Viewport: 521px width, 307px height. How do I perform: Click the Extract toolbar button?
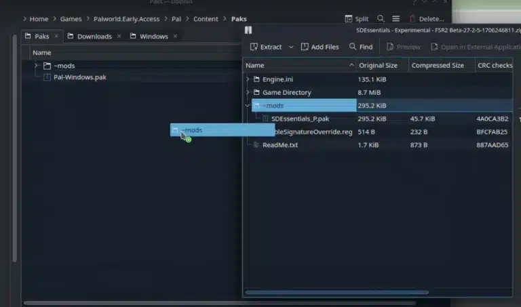click(x=266, y=47)
